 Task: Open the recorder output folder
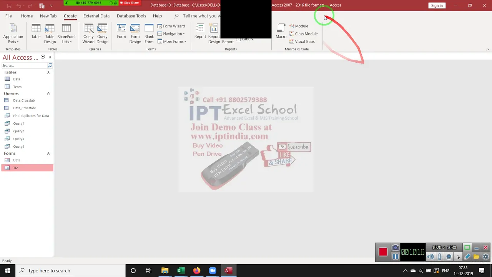tap(476, 257)
